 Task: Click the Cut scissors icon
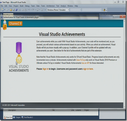click(20, 10)
